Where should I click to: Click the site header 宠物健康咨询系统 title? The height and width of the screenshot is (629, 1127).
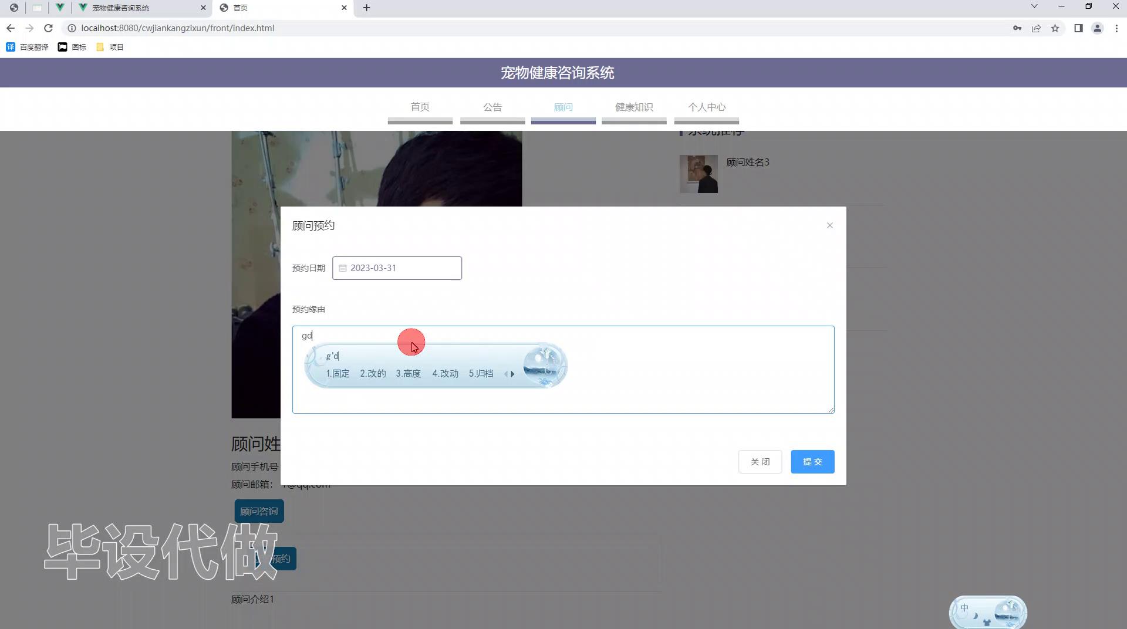557,73
